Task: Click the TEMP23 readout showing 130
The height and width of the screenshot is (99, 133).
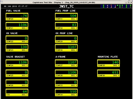Action: click(17, 48)
